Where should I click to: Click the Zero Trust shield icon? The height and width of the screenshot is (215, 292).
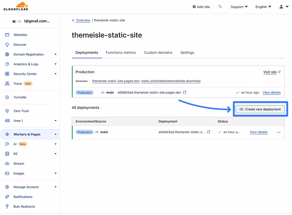tap(8, 111)
